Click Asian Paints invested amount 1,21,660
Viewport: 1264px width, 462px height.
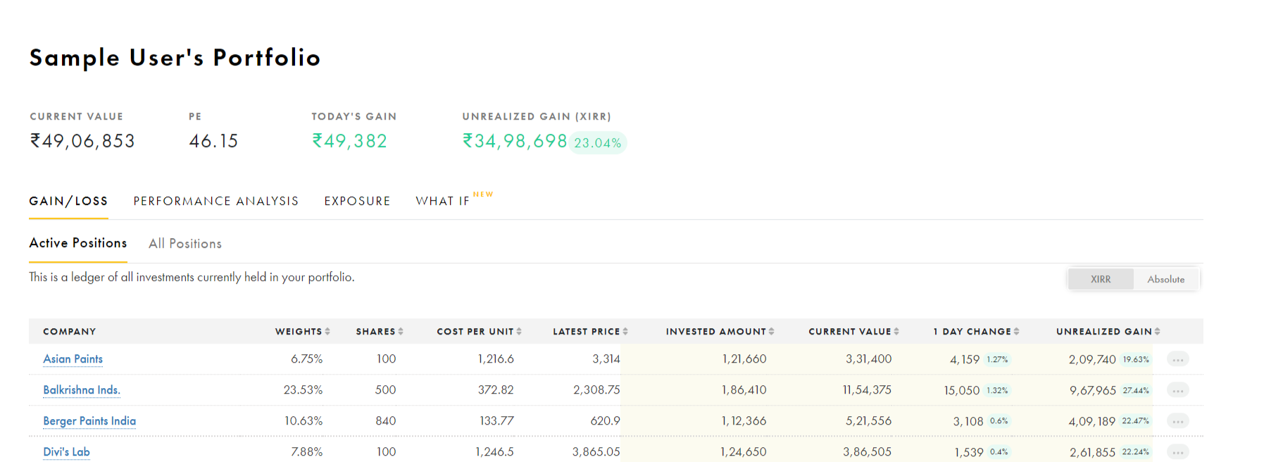[x=744, y=359]
